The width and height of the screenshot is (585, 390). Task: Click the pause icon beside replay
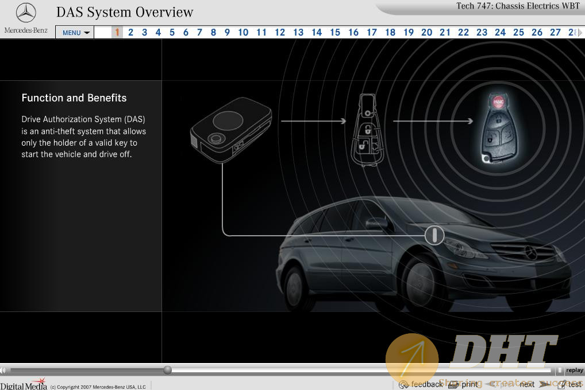pyautogui.click(x=559, y=370)
